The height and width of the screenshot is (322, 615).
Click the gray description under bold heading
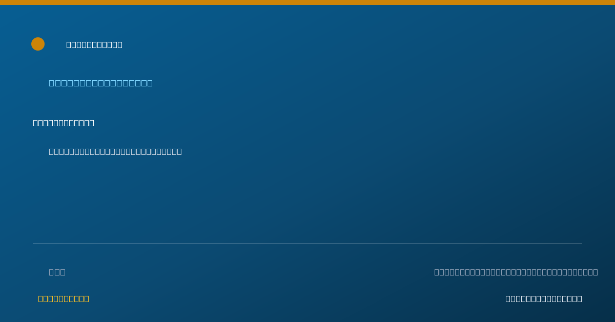point(115,151)
